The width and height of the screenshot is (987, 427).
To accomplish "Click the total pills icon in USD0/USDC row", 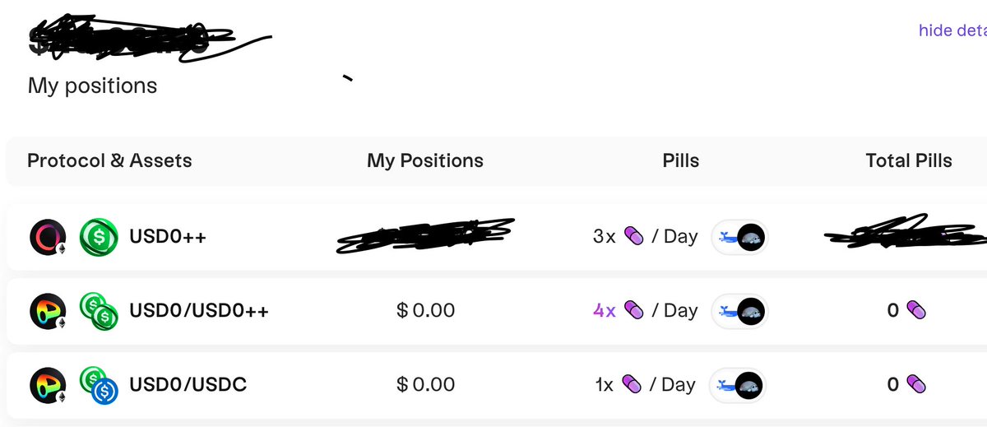I will [x=916, y=384].
